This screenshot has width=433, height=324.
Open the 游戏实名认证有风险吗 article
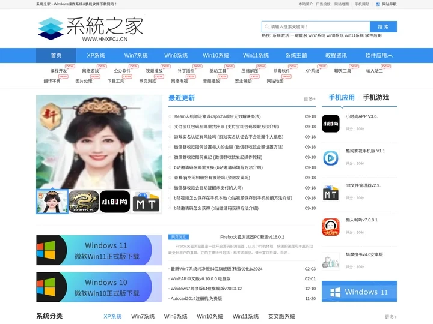(x=229, y=137)
